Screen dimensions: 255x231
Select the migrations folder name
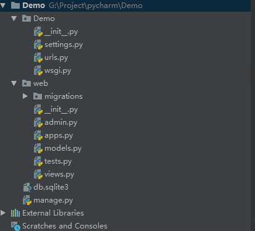coord(64,96)
